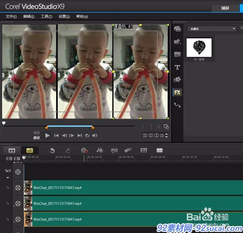Switch to Timeline view
The image size is (243, 233).
(30, 150)
